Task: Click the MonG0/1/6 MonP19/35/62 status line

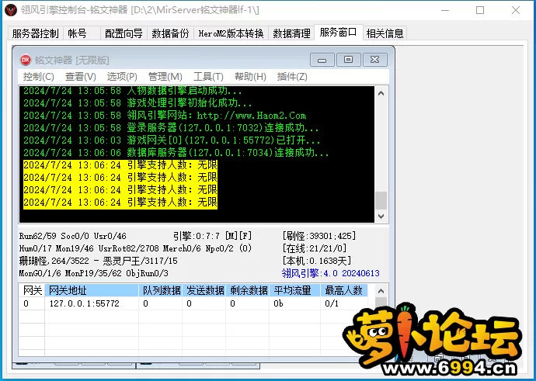Action: coord(94,273)
